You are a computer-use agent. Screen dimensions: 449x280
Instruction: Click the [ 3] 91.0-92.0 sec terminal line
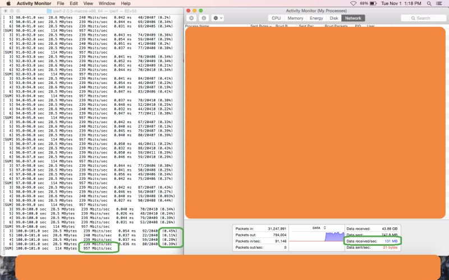(x=88, y=35)
